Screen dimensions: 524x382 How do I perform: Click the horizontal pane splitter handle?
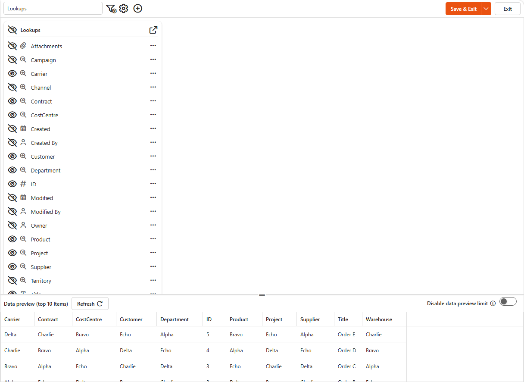pos(262,295)
